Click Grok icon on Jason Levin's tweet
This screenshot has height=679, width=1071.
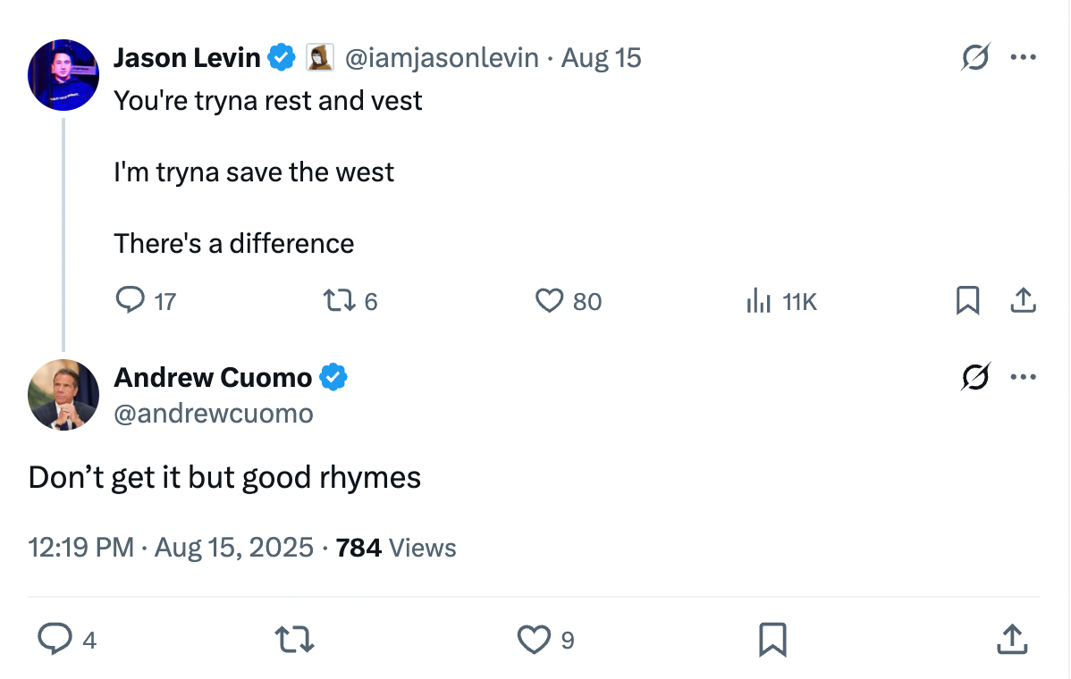click(974, 58)
